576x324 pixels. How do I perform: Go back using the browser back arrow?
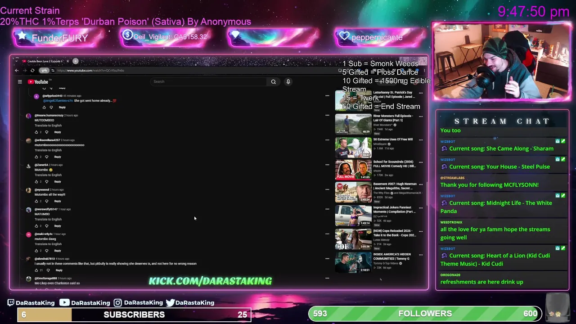click(x=17, y=70)
